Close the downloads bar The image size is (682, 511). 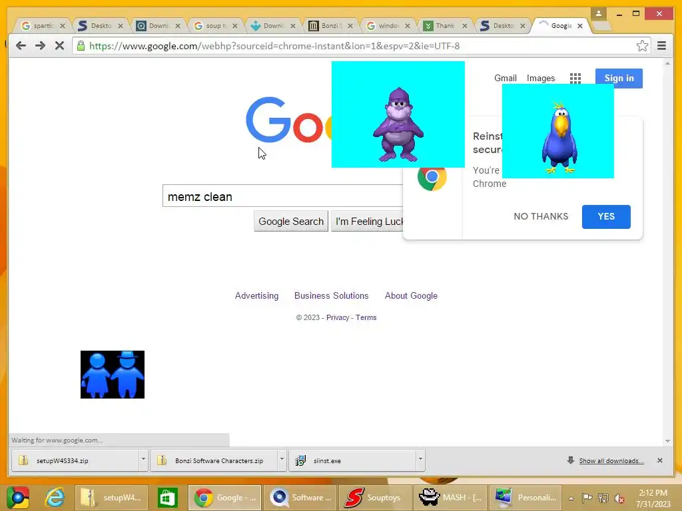(x=660, y=460)
